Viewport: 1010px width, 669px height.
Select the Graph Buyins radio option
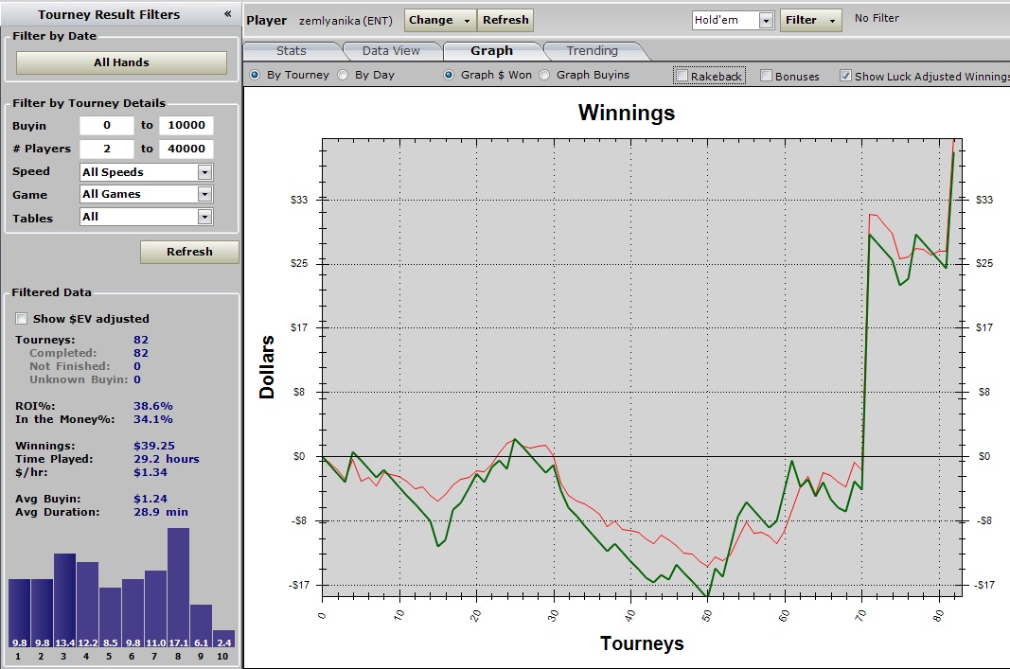point(544,76)
